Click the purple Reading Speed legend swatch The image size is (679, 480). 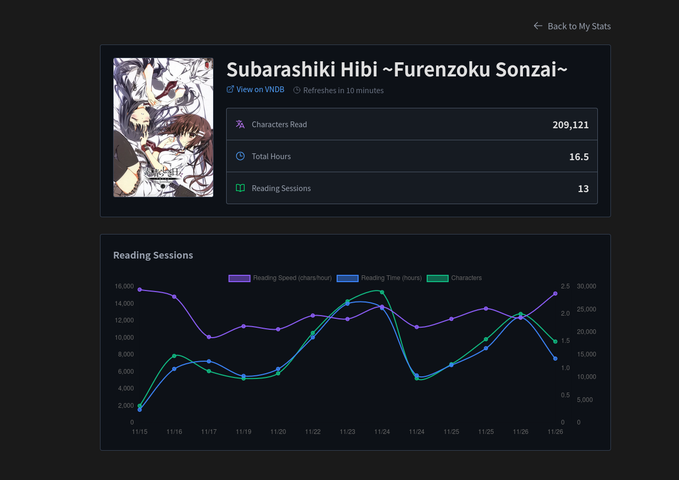[x=239, y=278]
